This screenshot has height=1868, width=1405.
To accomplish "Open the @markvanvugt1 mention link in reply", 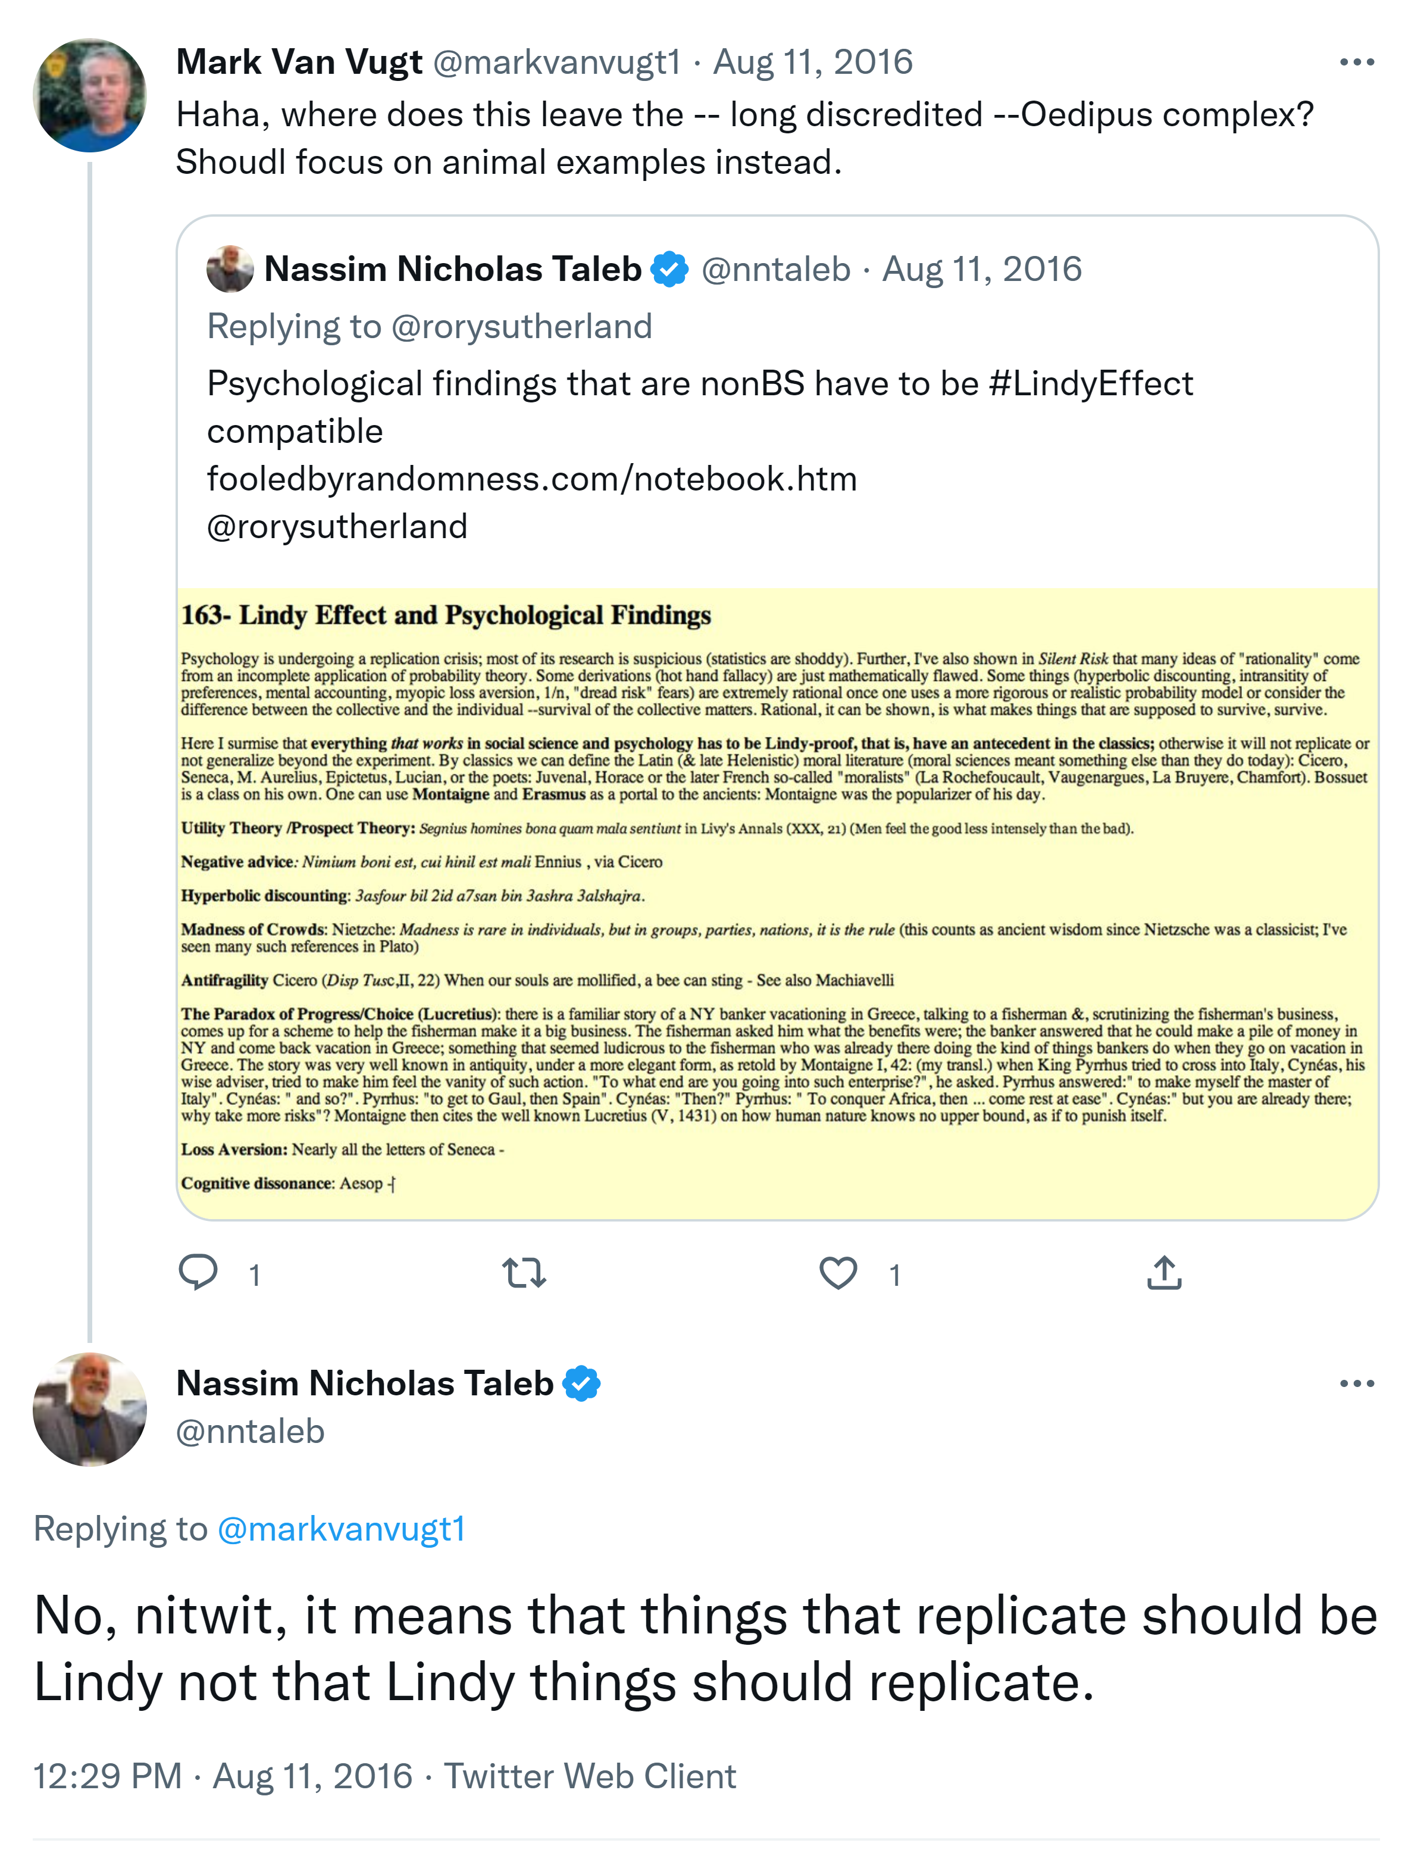I will pos(341,1529).
